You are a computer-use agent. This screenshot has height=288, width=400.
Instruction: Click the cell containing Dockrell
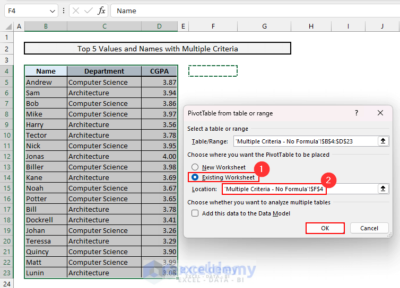46,220
